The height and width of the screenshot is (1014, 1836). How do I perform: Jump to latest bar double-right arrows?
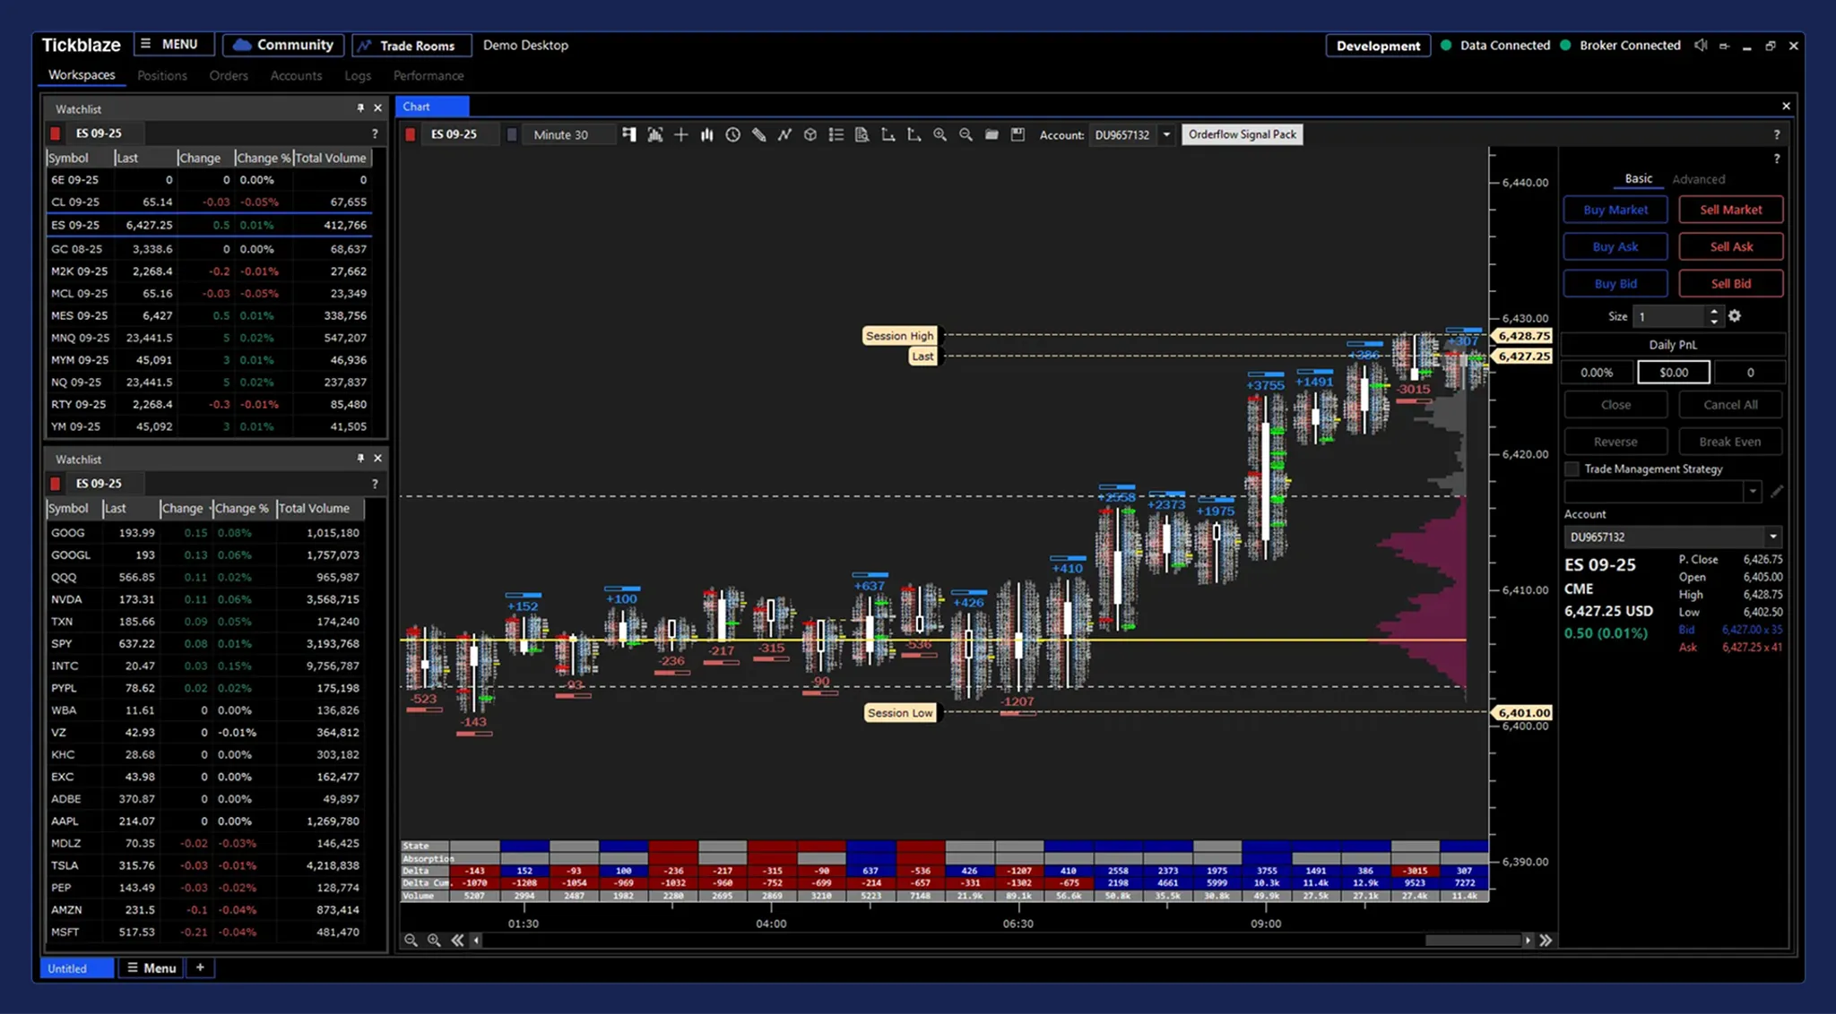pos(1546,940)
